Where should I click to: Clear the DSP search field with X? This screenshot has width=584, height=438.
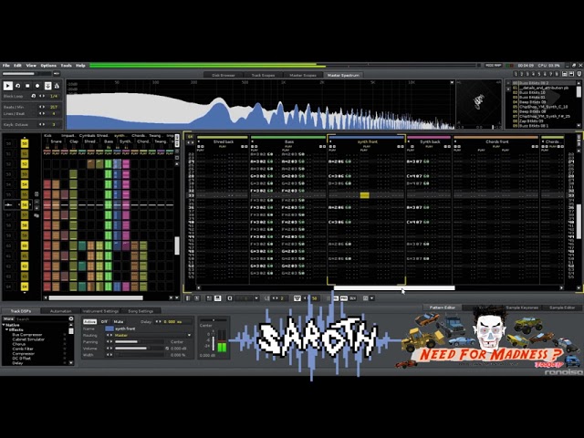tap(71, 318)
